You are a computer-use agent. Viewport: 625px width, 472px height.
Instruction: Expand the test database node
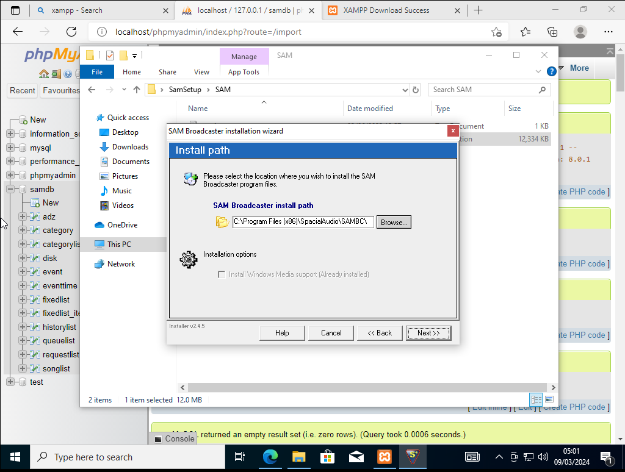10,382
